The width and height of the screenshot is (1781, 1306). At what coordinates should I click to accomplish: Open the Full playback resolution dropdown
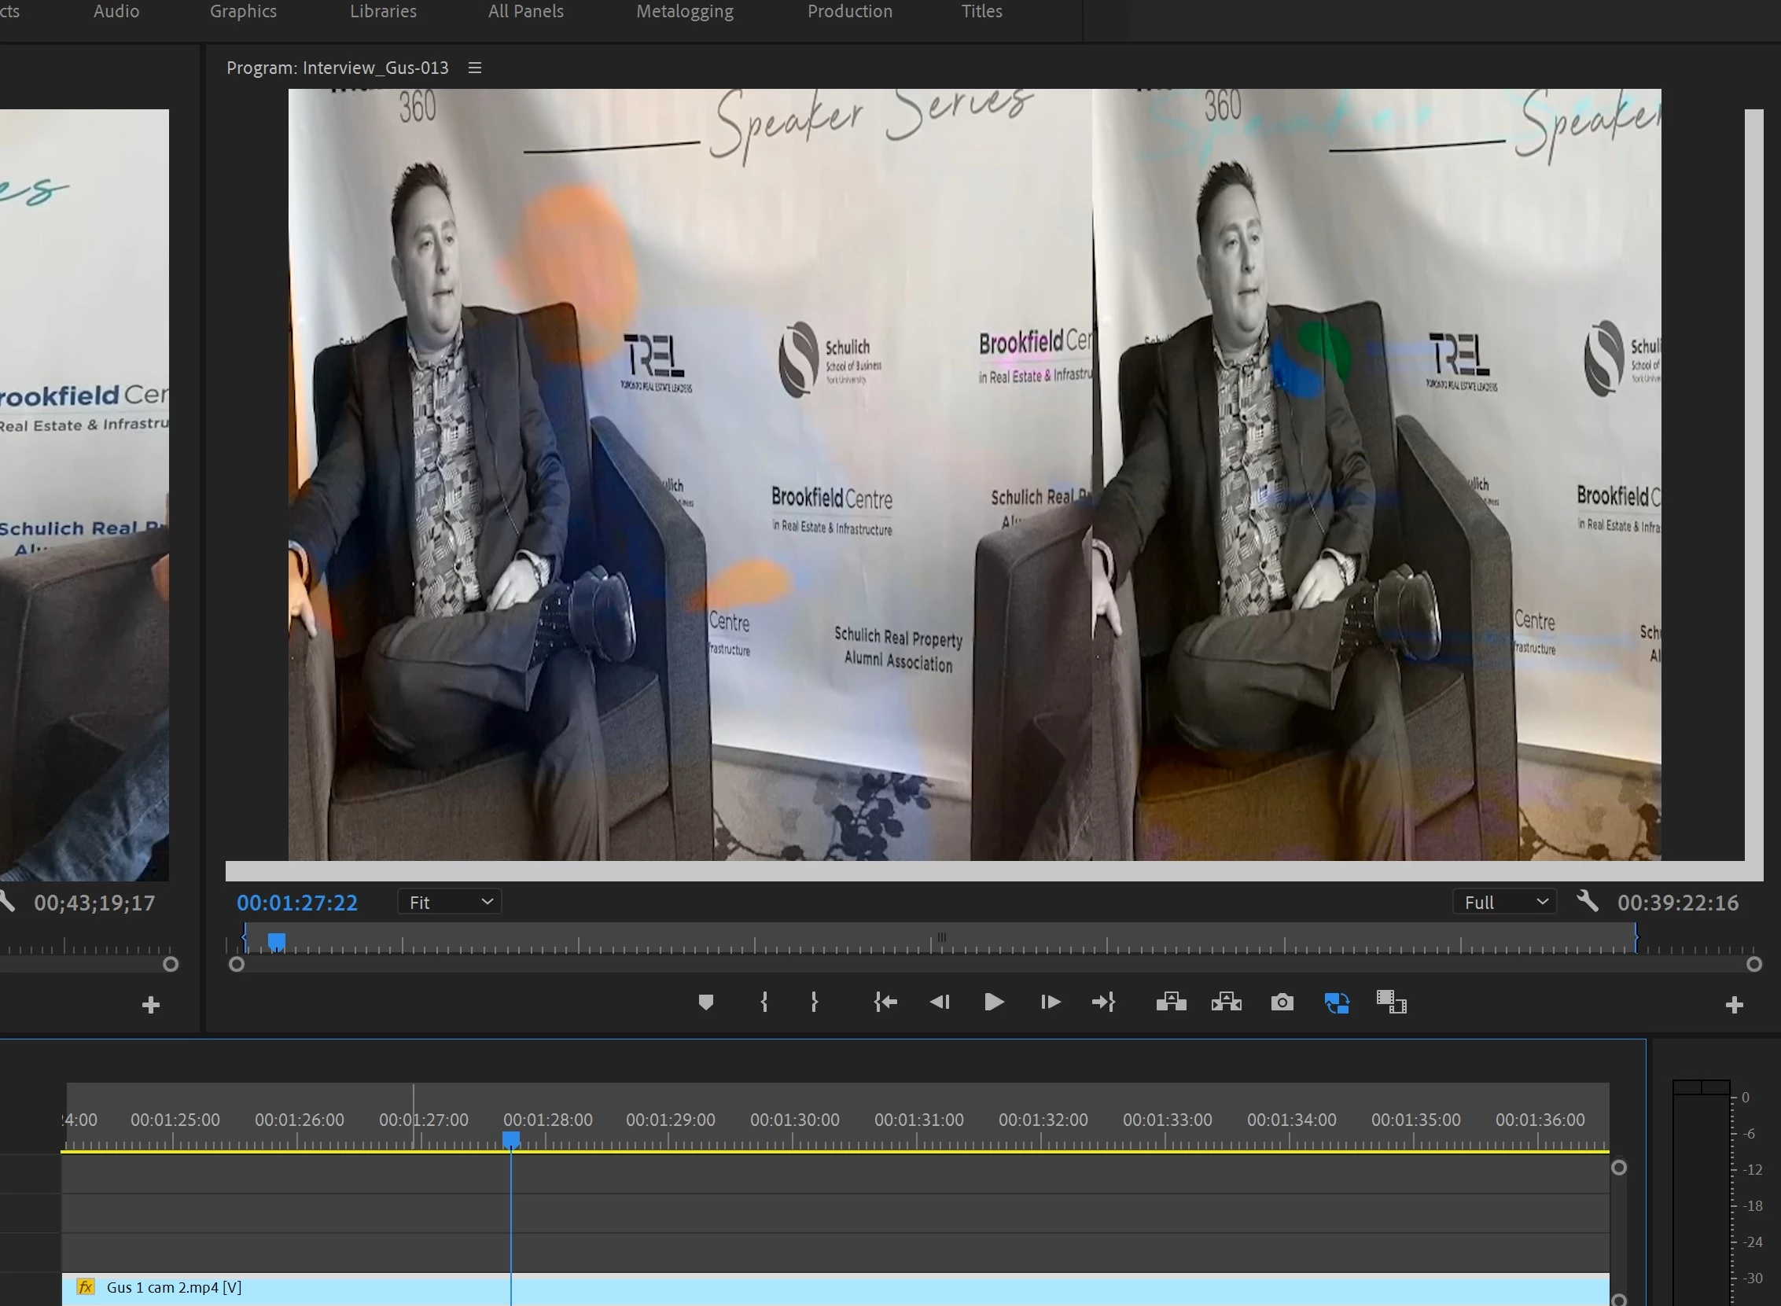click(1504, 902)
